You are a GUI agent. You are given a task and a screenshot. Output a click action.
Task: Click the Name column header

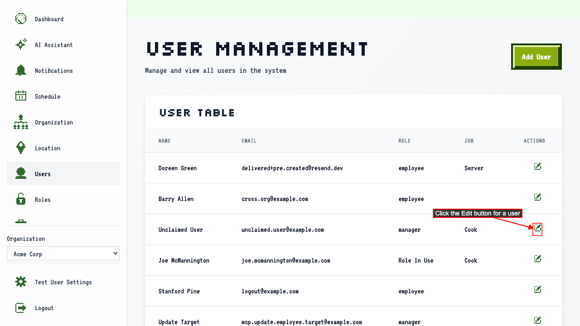pos(164,141)
